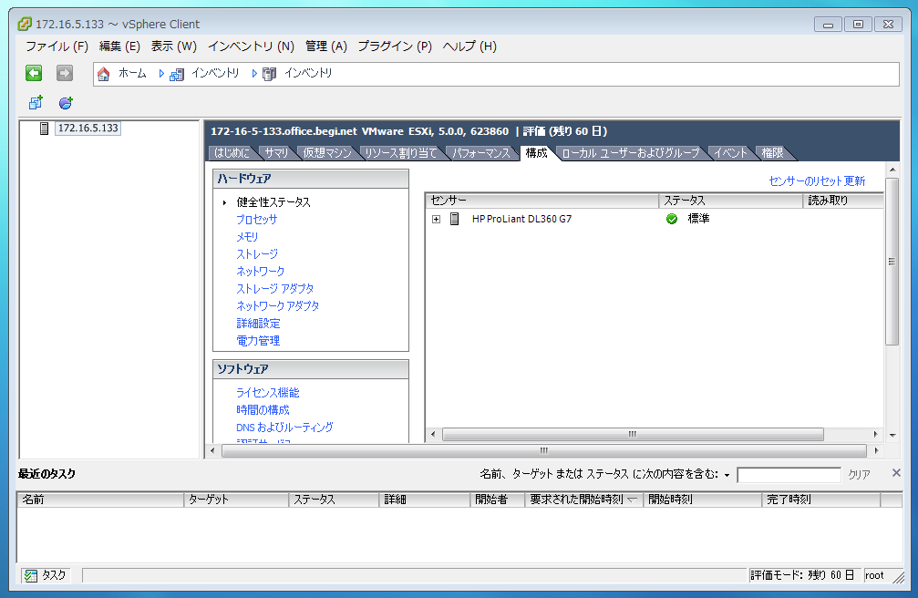Open the ヘルプ (H) menu

point(469,46)
